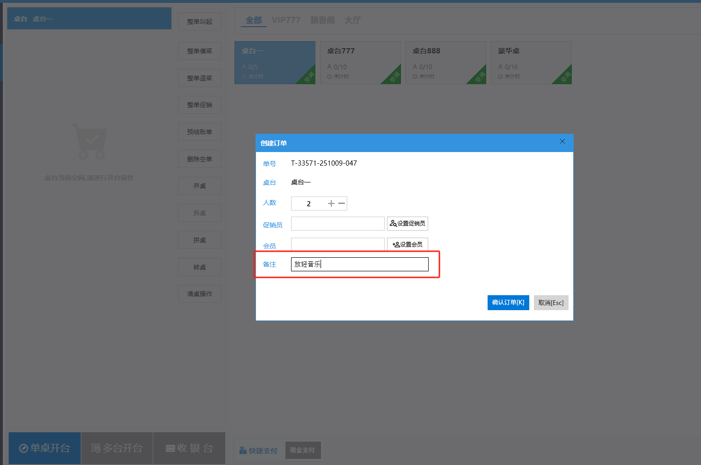Screen dimensions: 701x465
Task: Switch to the 大厅 tab
Action: 352,20
